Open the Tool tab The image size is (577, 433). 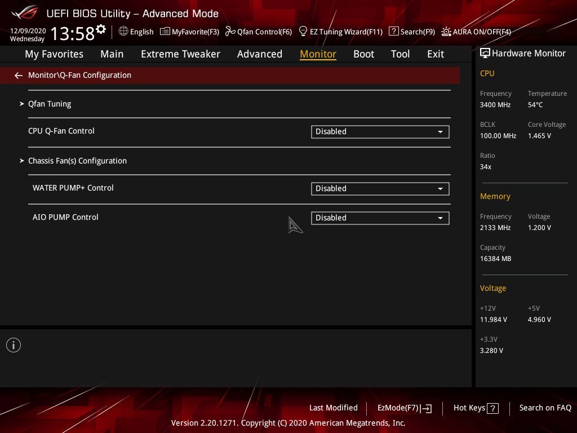pos(400,54)
